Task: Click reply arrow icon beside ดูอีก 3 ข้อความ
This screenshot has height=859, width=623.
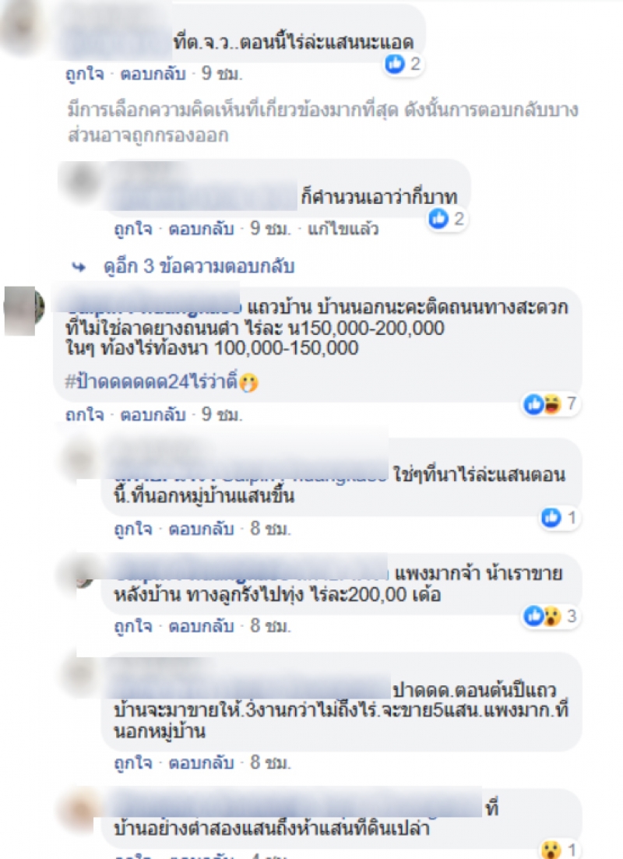Action: (79, 267)
